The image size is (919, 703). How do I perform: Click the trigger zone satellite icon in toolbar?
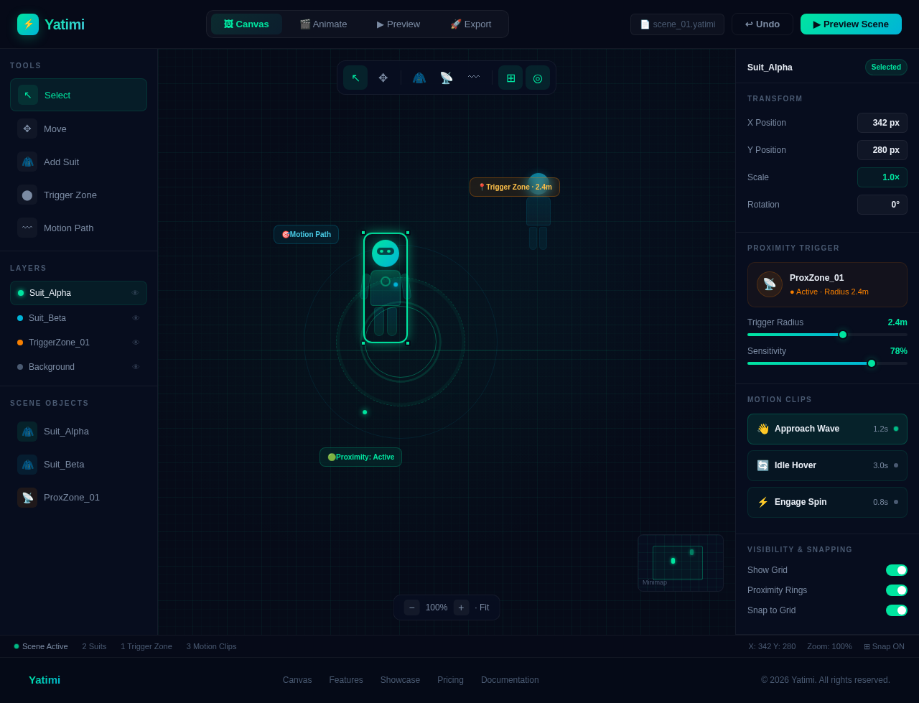(x=447, y=78)
